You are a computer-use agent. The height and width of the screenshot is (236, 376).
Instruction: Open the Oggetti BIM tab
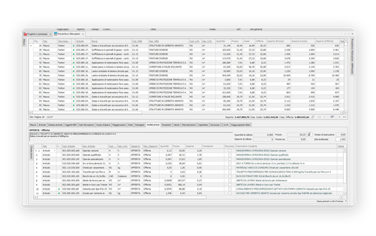pos(71,125)
